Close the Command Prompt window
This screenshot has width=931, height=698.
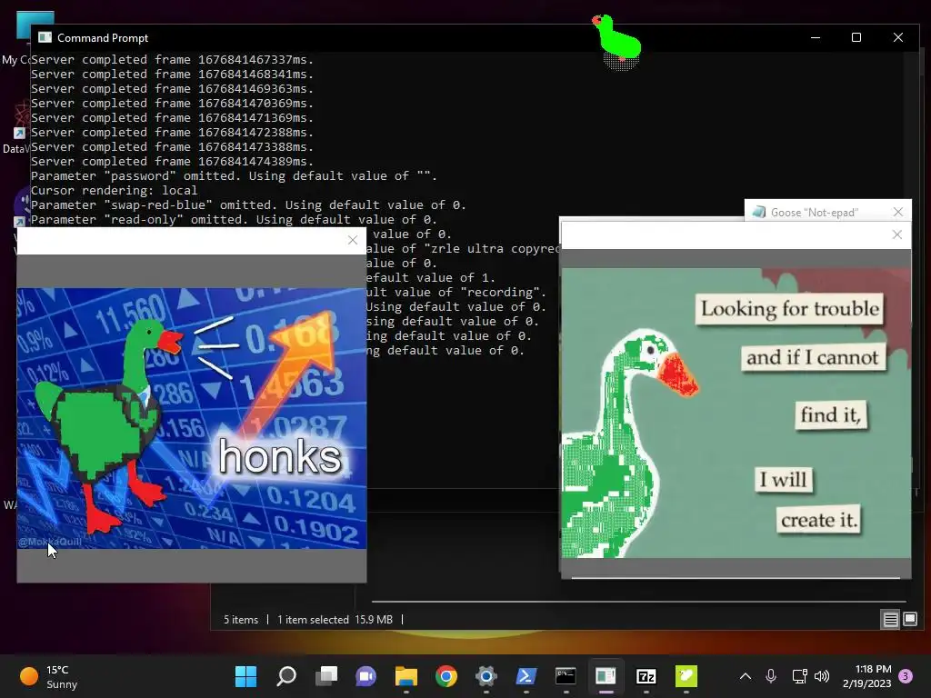pyautogui.click(x=897, y=37)
